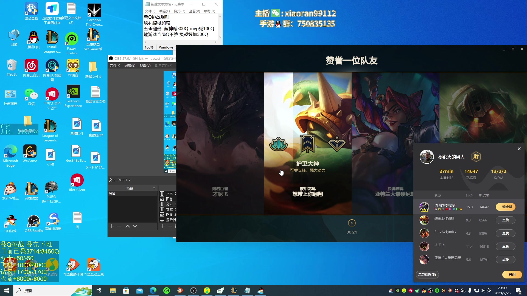Open the 微信 desktop icon
This screenshot has height=296, width=527.
point(31,97)
